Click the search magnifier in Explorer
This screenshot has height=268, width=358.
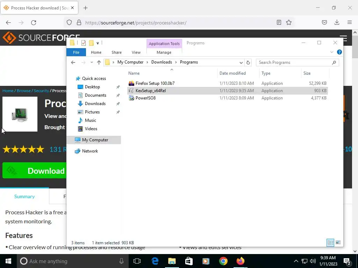coord(334,62)
